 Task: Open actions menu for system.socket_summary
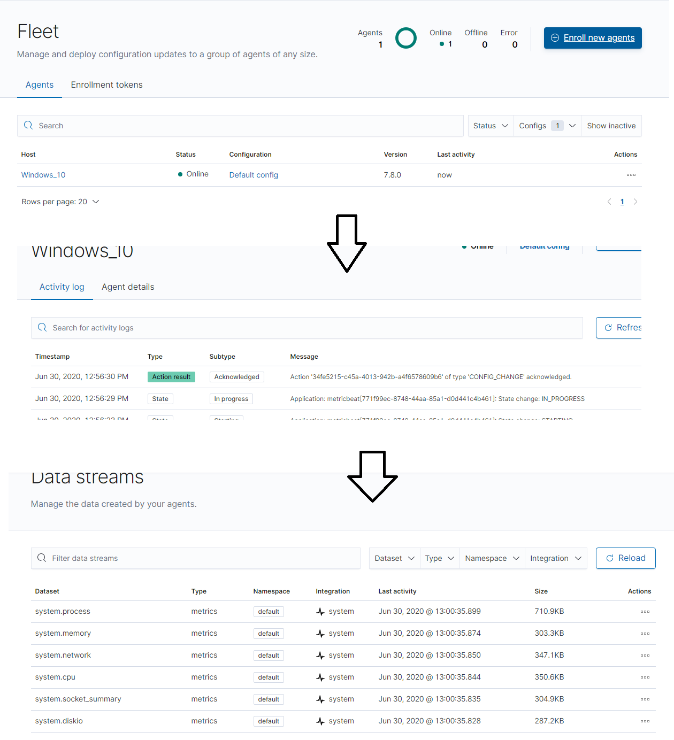(x=645, y=699)
